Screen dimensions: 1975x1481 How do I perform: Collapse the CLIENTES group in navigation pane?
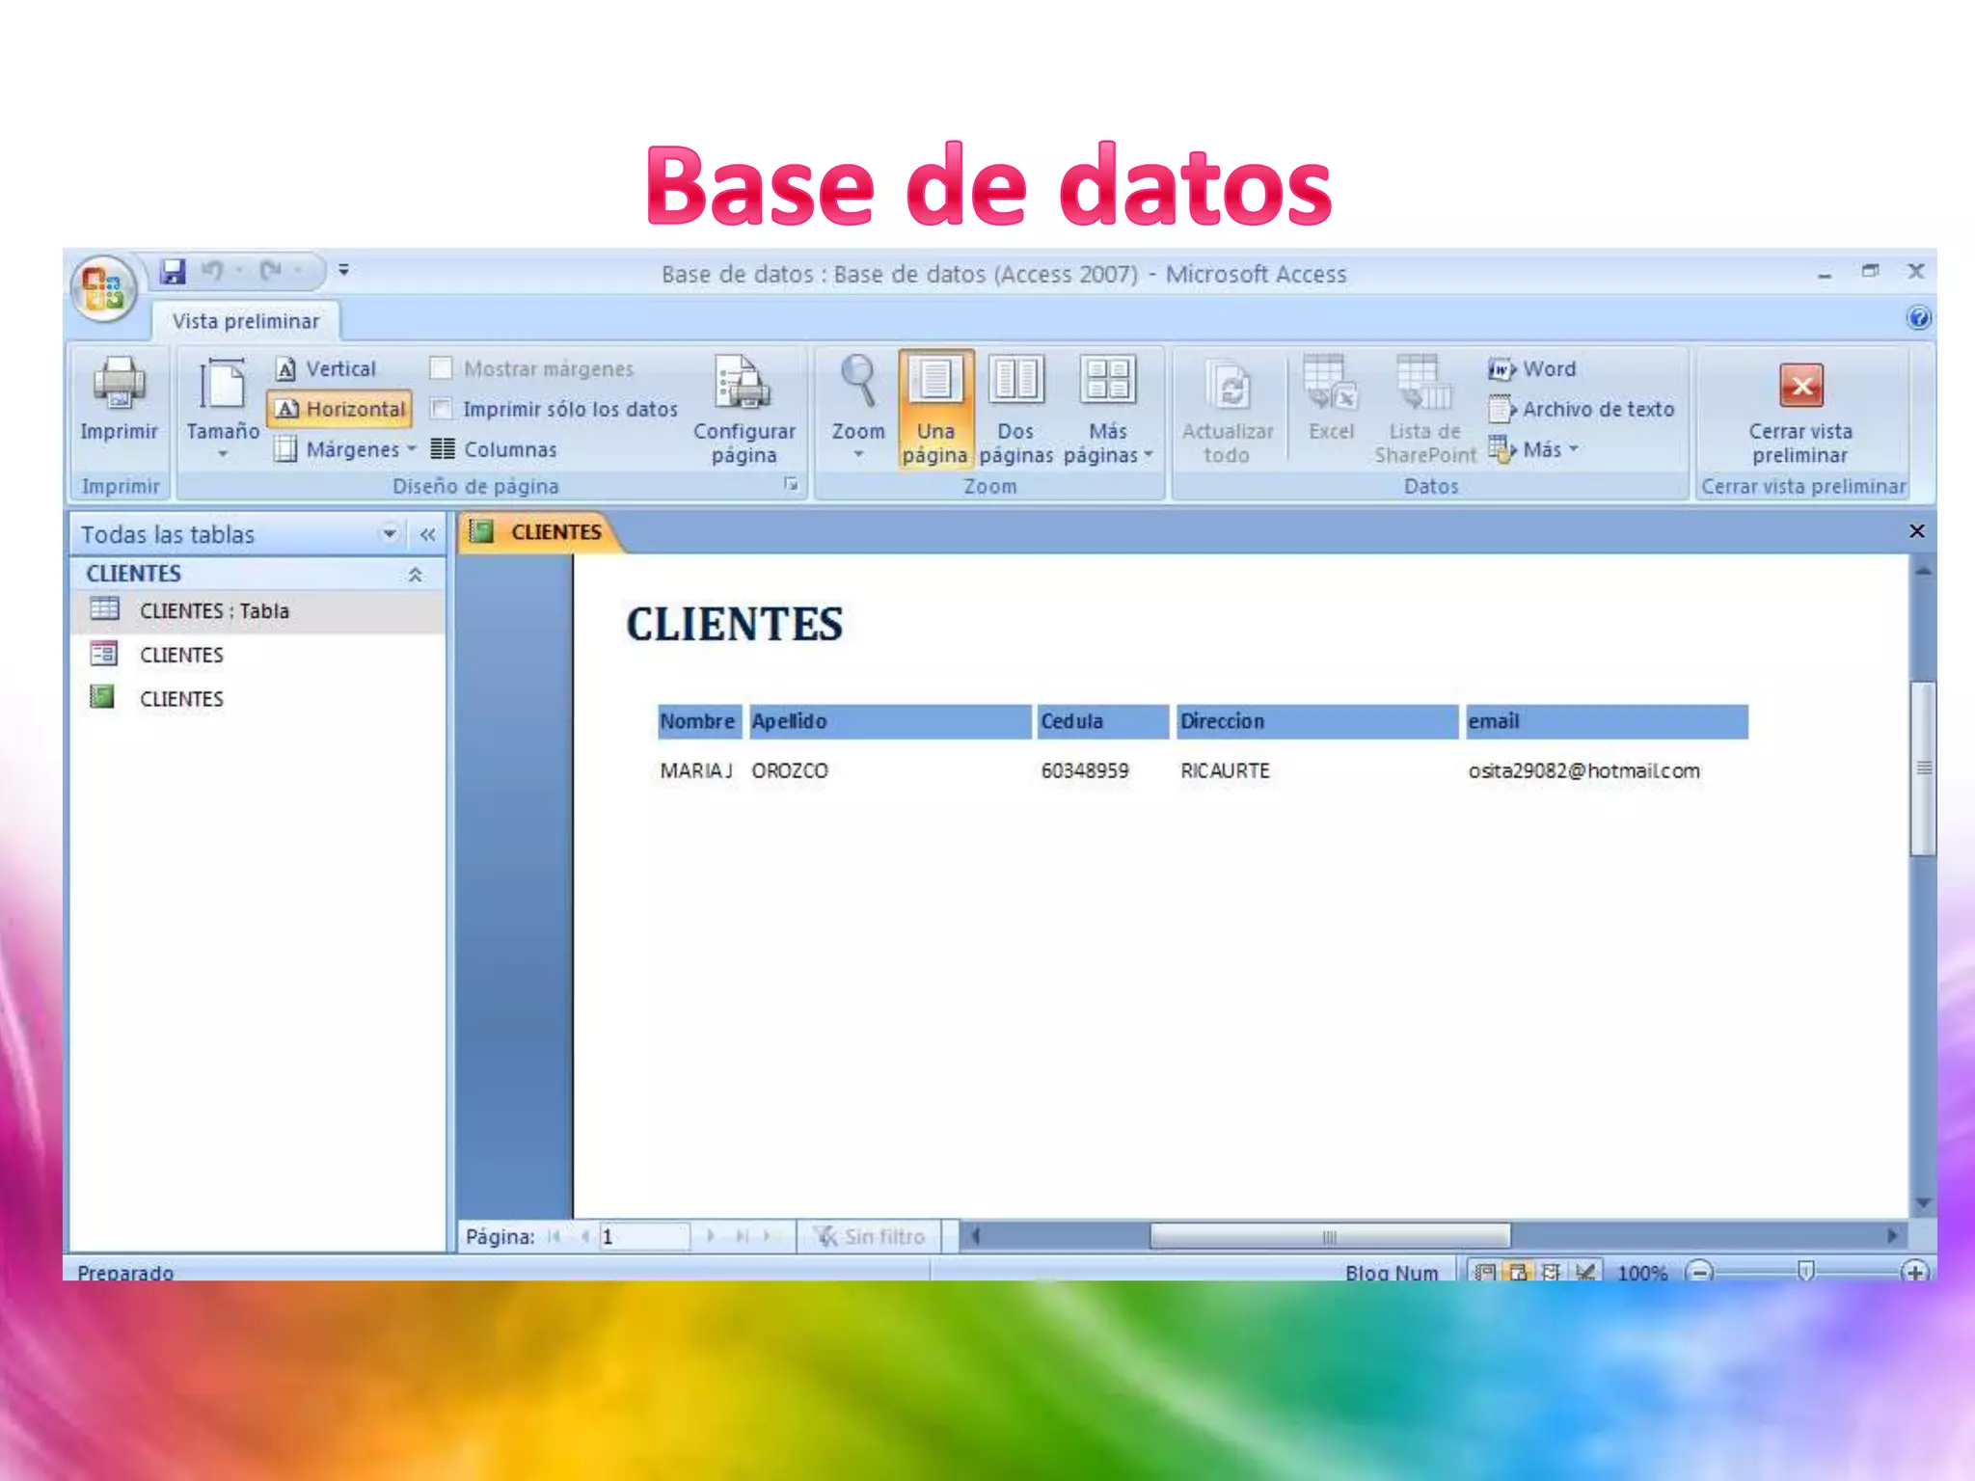(x=416, y=575)
